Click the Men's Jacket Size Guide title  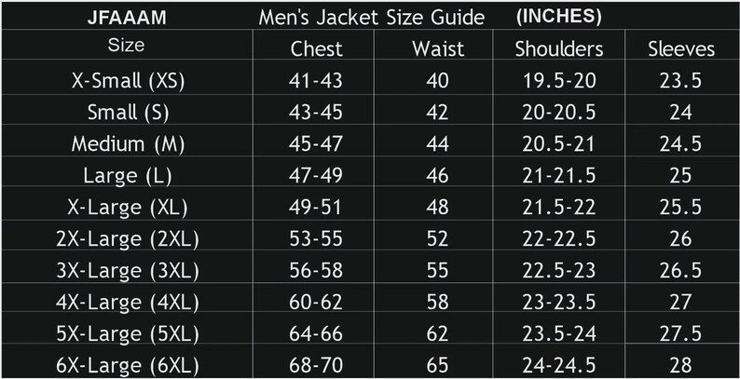(x=372, y=18)
